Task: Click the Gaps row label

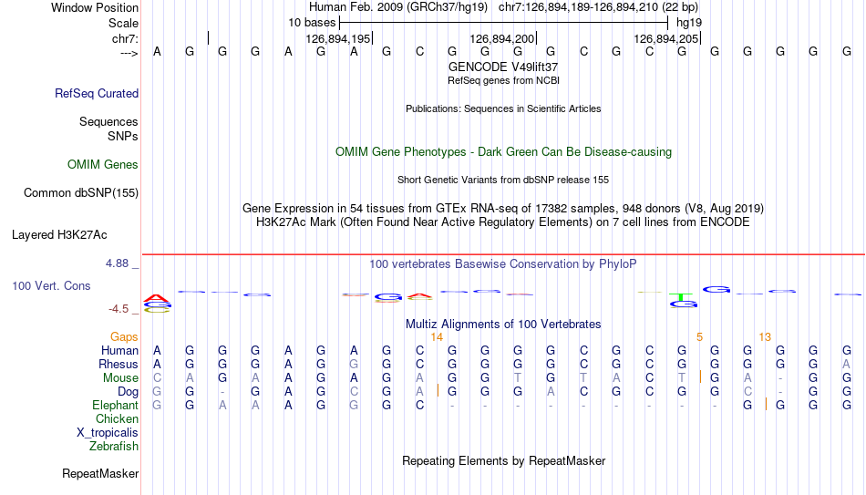Action: (124, 337)
